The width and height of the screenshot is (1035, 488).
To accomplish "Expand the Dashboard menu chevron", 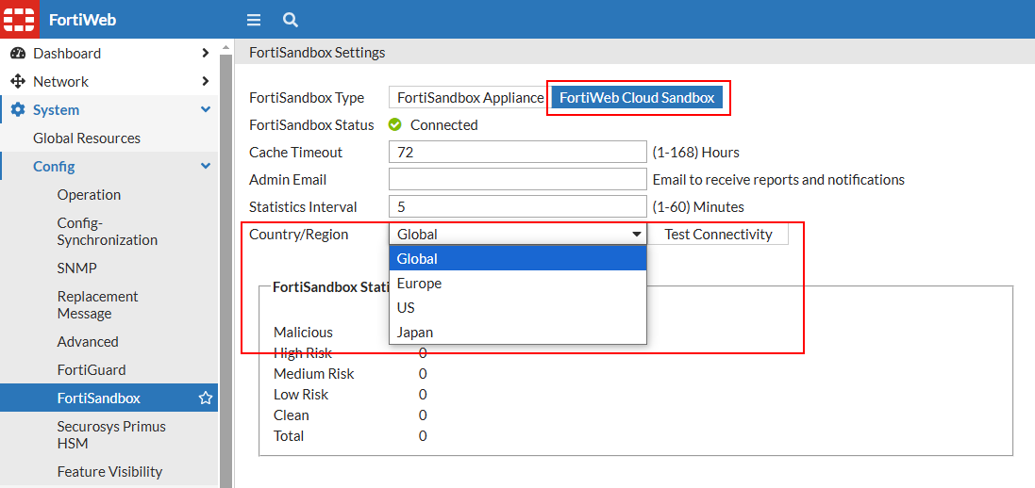I will [205, 54].
